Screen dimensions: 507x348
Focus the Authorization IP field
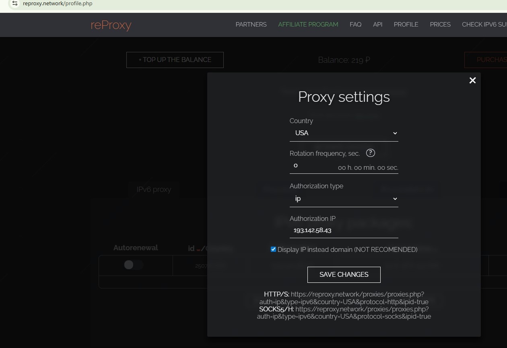(x=344, y=230)
